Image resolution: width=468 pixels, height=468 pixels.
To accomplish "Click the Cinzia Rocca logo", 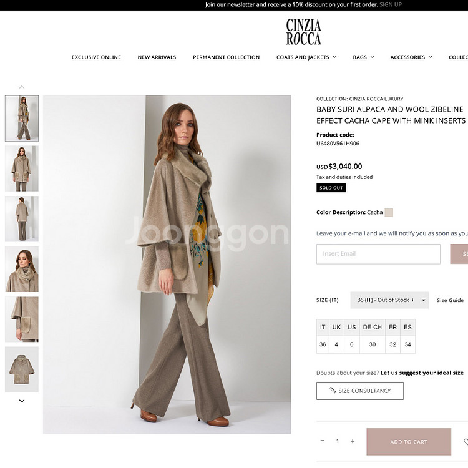I will coord(303,32).
